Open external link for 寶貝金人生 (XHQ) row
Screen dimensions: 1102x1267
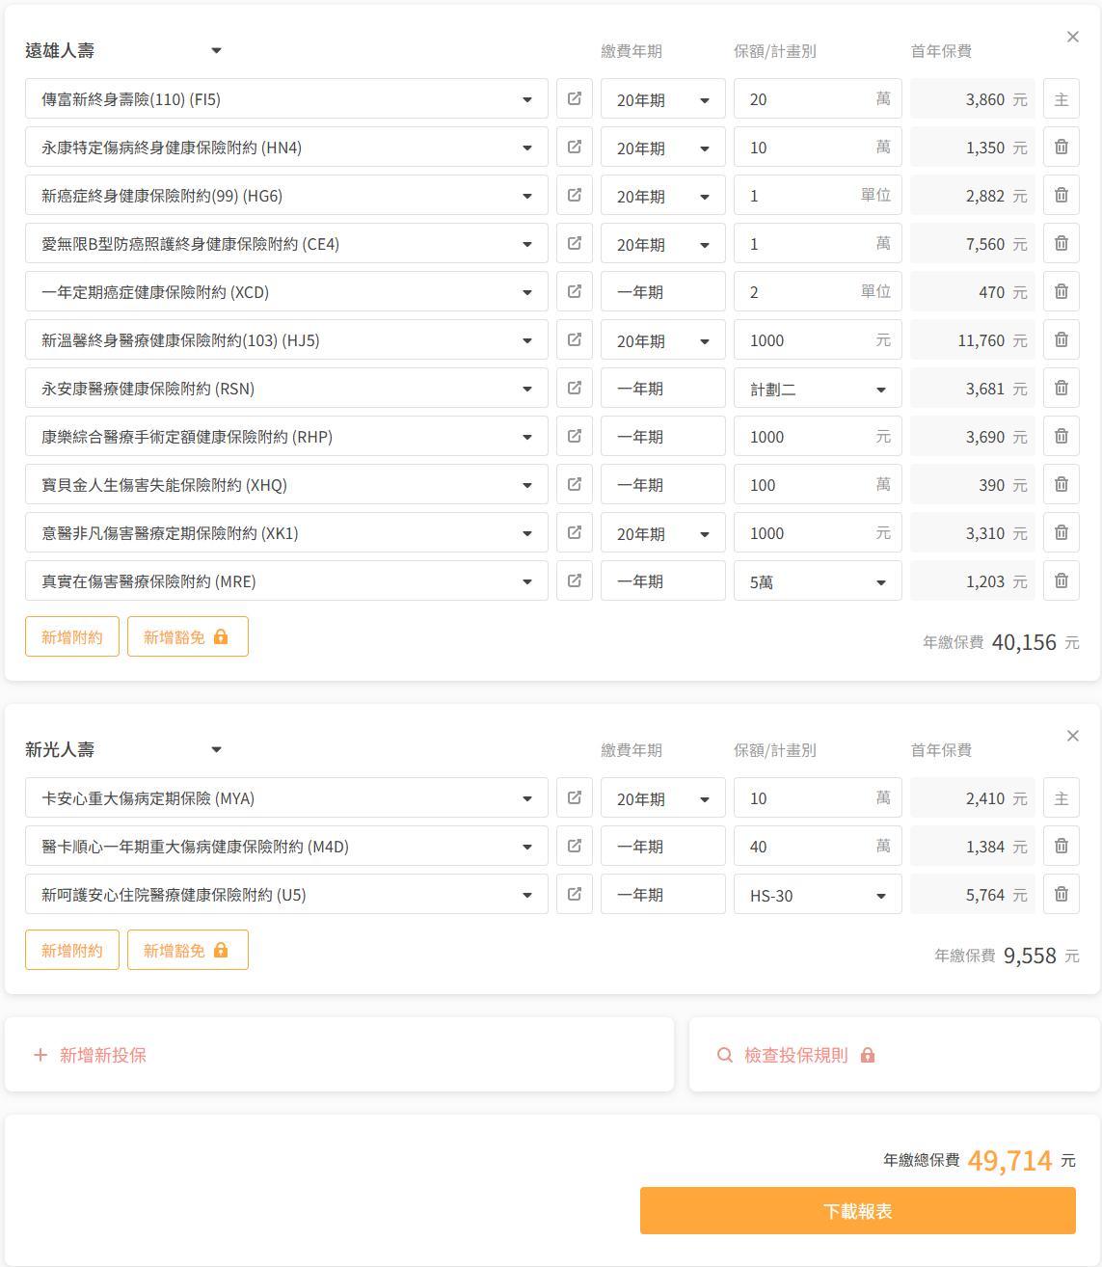coord(575,484)
